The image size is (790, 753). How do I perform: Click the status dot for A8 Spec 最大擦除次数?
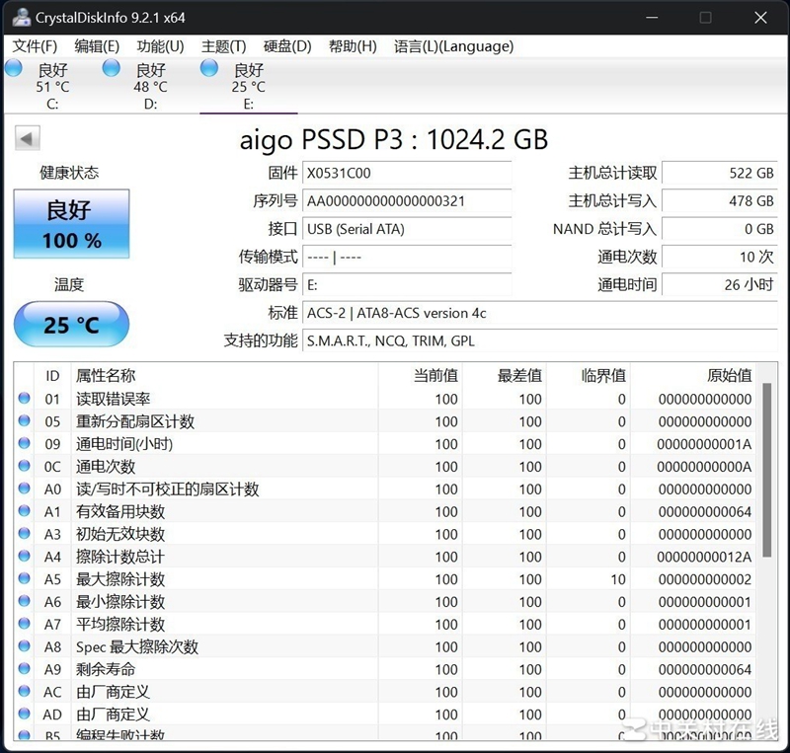tap(24, 645)
